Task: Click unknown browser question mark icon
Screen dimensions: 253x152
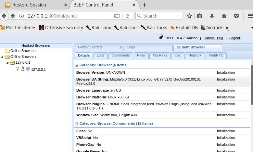Action: click(x=18, y=69)
